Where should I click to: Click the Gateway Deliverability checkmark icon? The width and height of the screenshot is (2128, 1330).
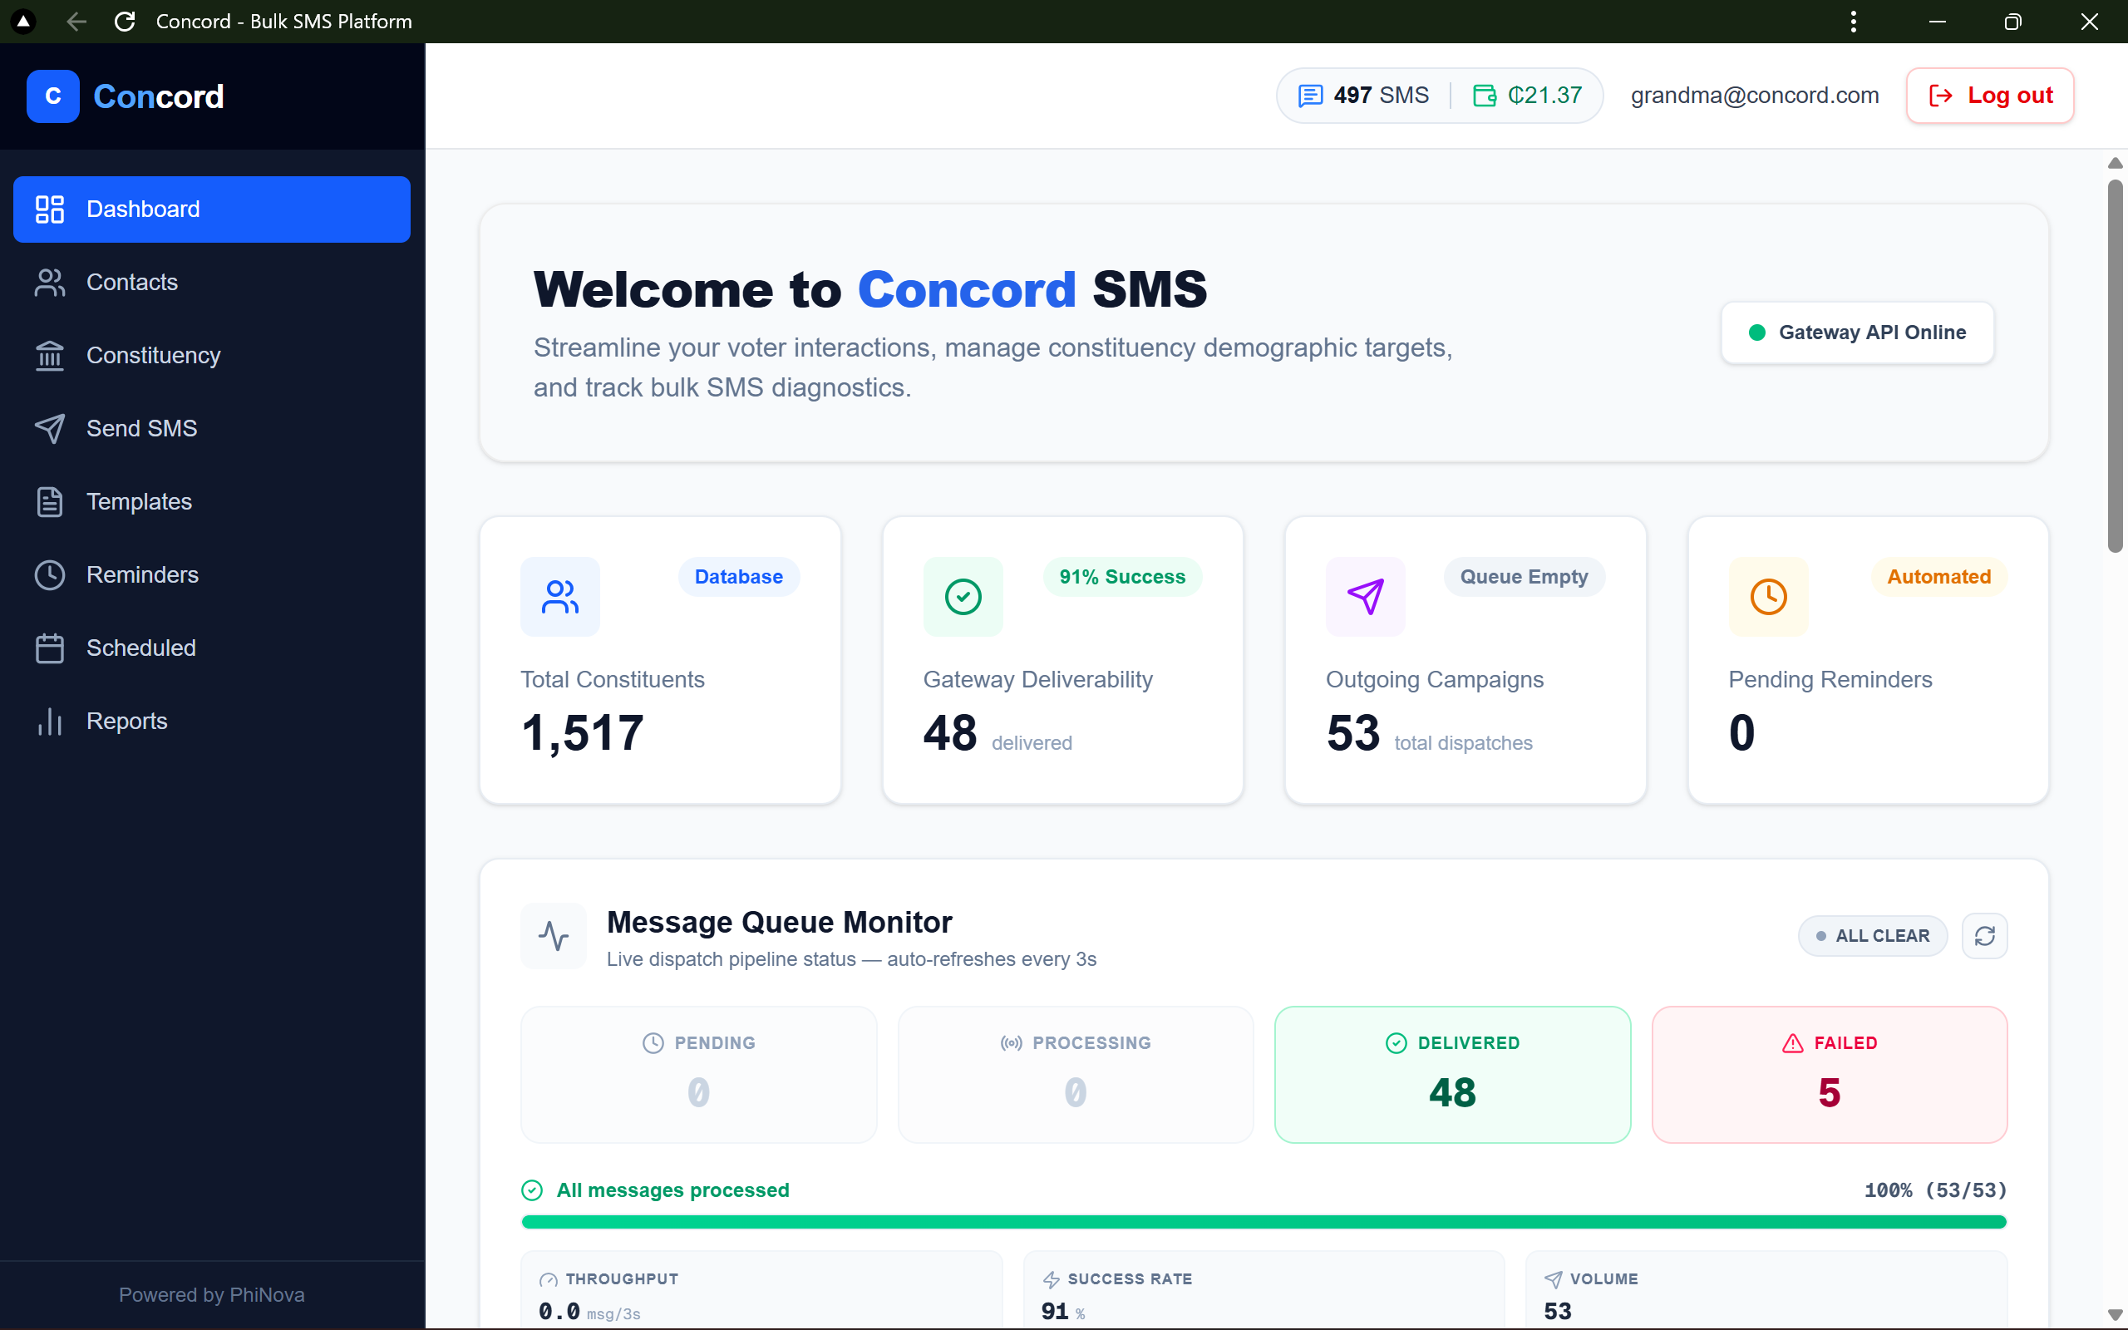point(963,596)
